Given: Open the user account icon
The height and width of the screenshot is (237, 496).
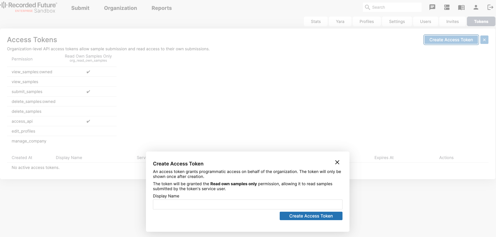Looking at the screenshot, I should pos(476,7).
